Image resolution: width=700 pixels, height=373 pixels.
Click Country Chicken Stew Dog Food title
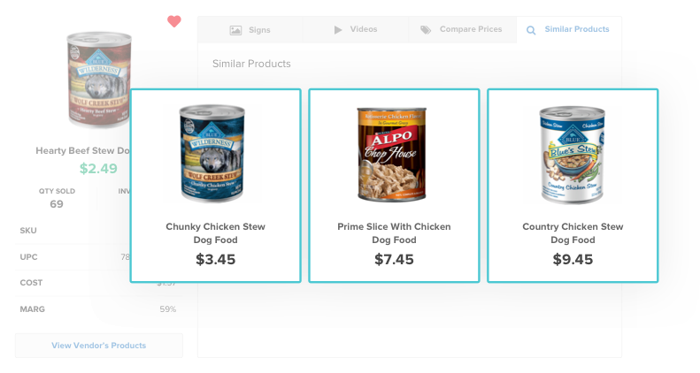click(x=573, y=233)
